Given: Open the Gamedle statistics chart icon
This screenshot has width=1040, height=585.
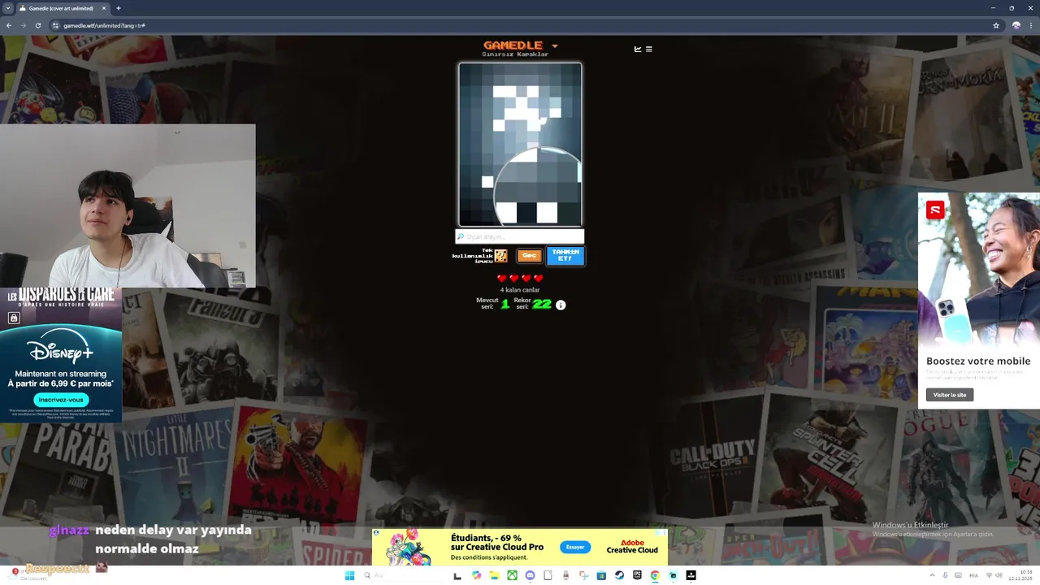Looking at the screenshot, I should [638, 49].
